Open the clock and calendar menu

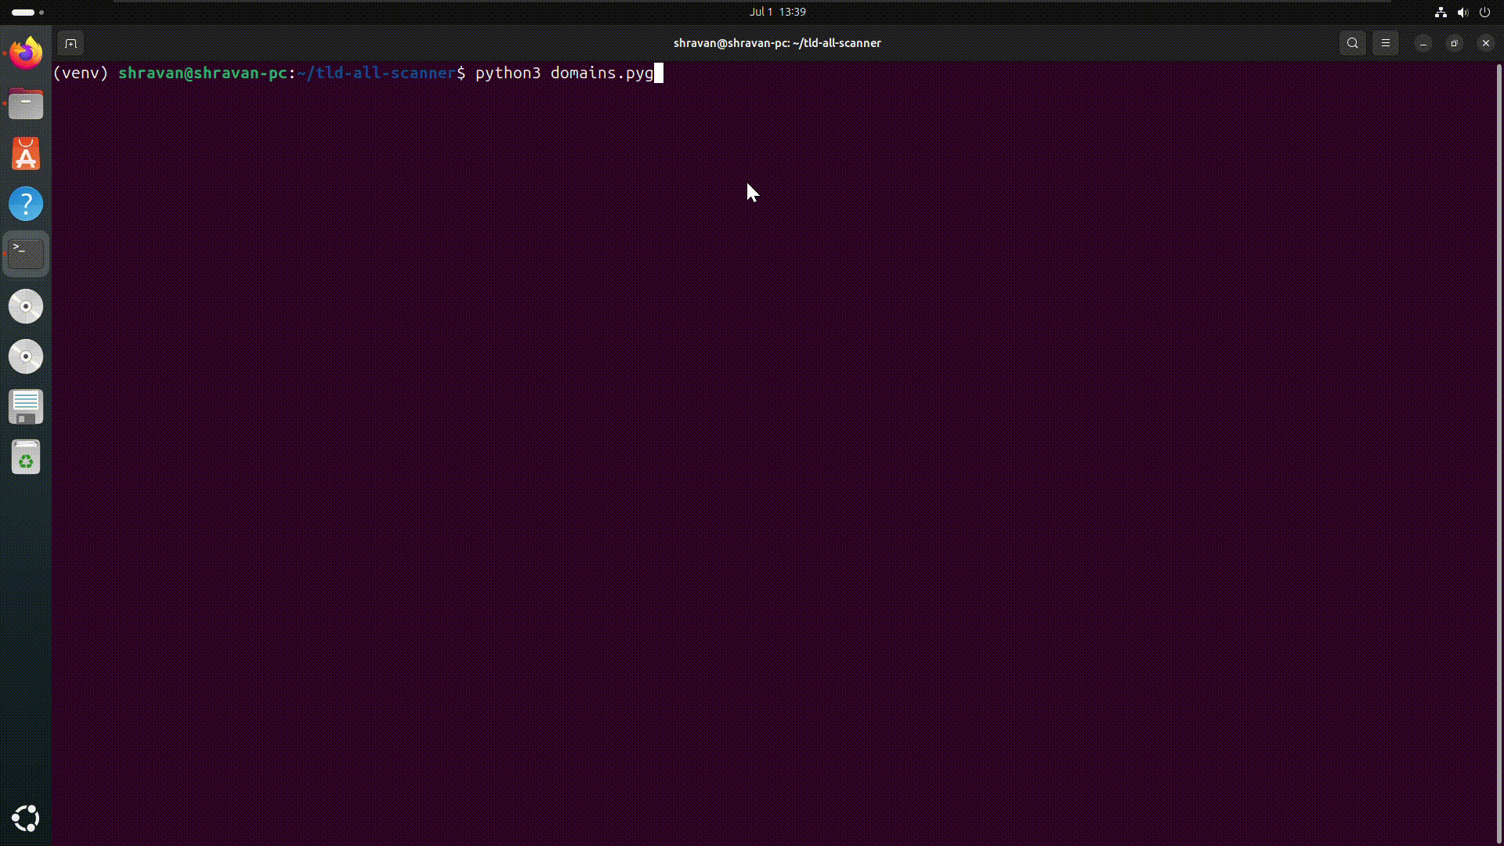(777, 12)
